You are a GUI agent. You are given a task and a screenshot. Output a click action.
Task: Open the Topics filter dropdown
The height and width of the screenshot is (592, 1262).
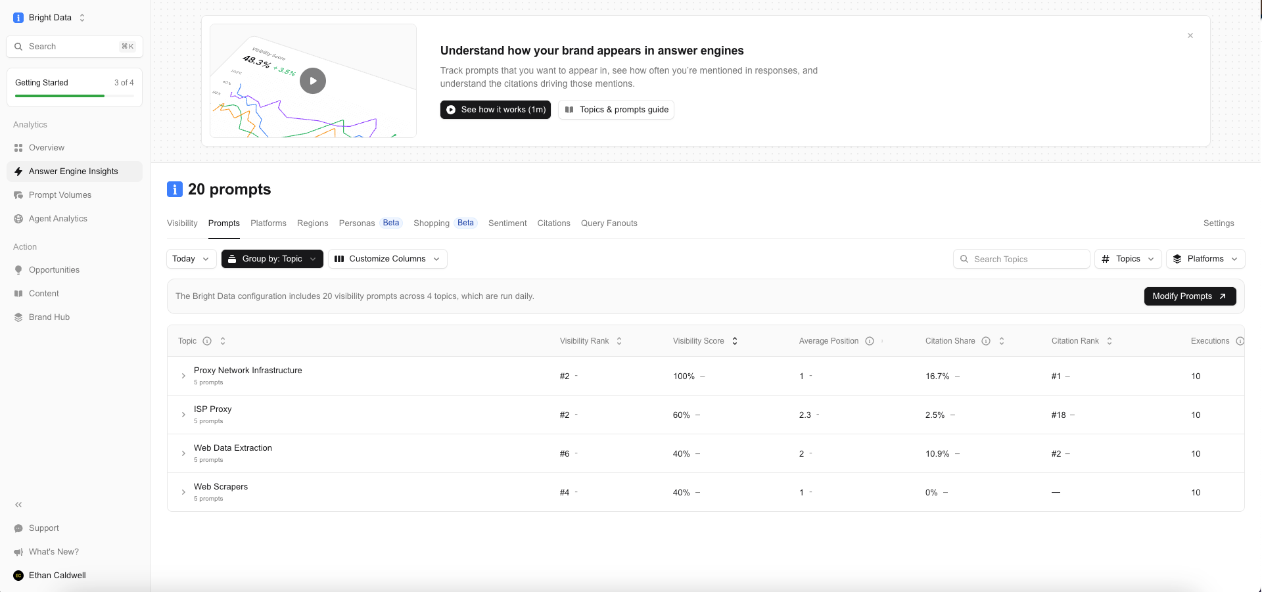[1128, 259]
